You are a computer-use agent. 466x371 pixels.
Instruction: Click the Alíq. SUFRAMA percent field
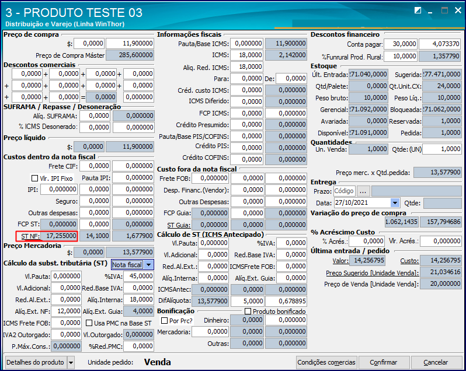[95, 116]
